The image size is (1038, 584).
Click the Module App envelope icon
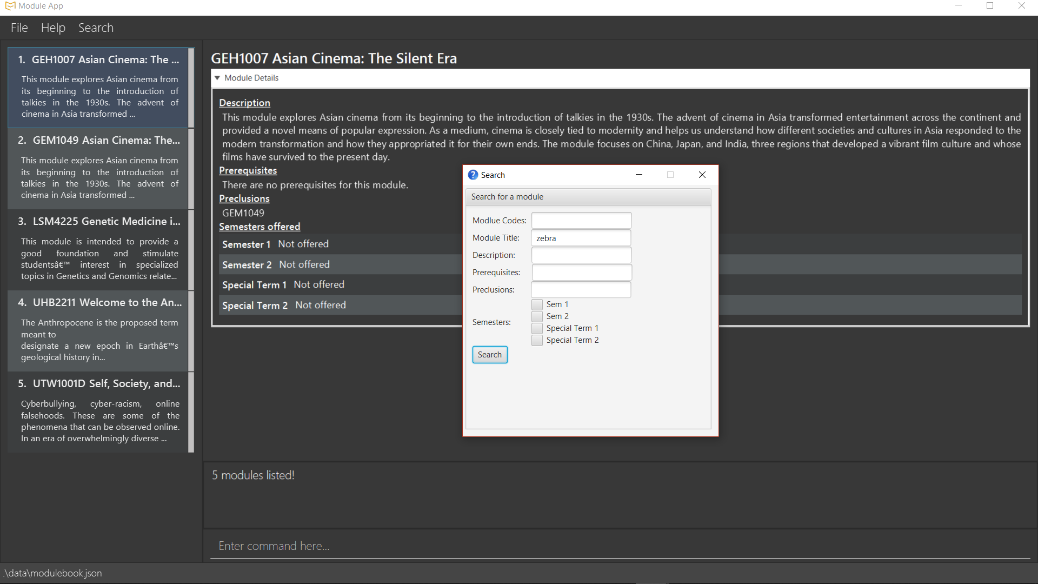tap(10, 6)
